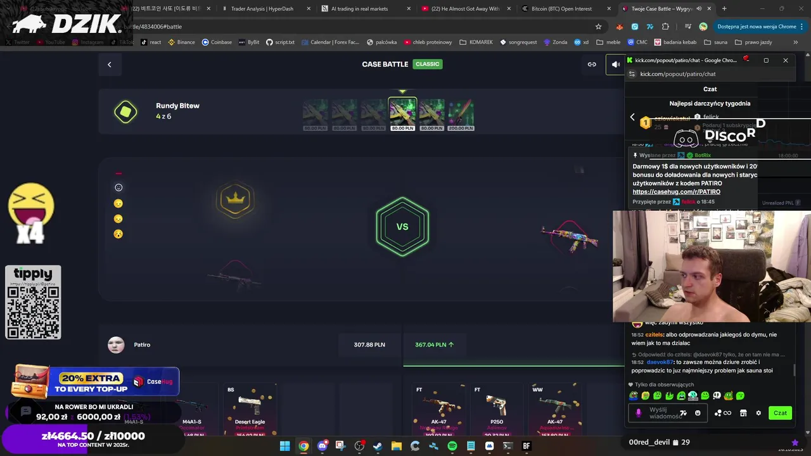Toggle the case battle sound speaker
811x456 pixels.
tap(615, 64)
